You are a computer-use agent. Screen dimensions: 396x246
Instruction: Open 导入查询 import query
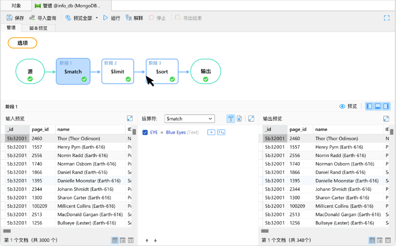[43, 18]
